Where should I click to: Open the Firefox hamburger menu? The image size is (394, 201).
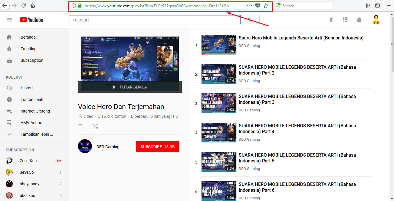[389, 6]
